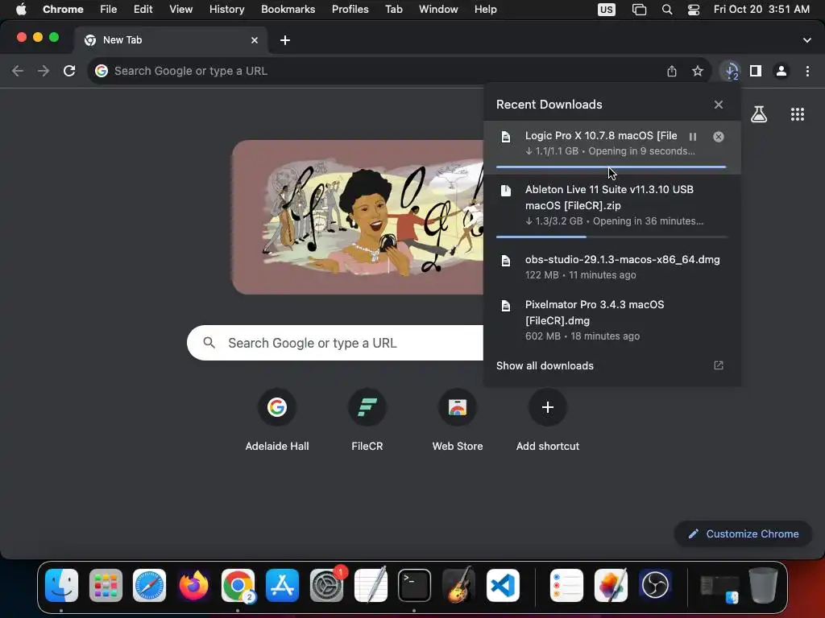Open the Chrome downloads toolbar icon
Image resolution: width=825 pixels, height=618 pixels.
pyautogui.click(x=731, y=71)
